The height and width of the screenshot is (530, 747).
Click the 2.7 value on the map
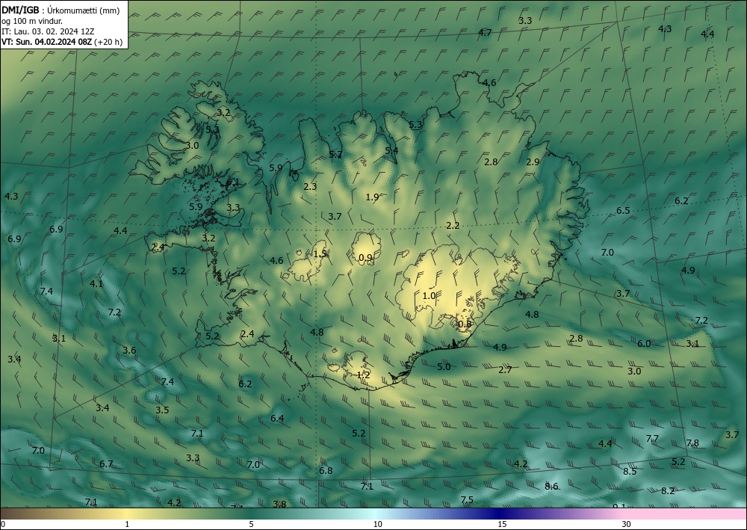click(505, 369)
